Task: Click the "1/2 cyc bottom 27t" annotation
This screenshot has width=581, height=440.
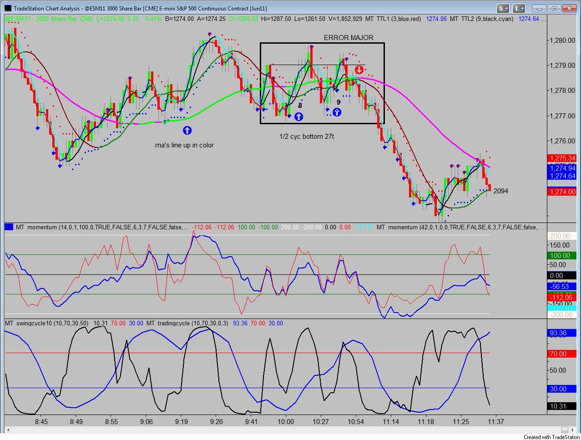Action: point(307,136)
